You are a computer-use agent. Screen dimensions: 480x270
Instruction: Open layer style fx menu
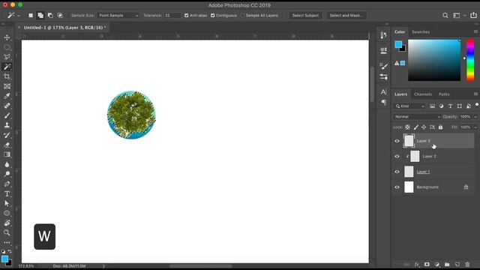coord(417,265)
